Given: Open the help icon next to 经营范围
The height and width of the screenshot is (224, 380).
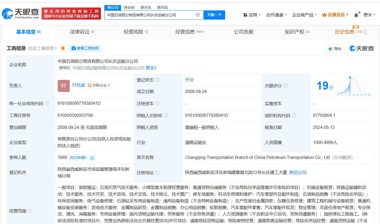Looking at the screenshot, I should tap(30, 211).
